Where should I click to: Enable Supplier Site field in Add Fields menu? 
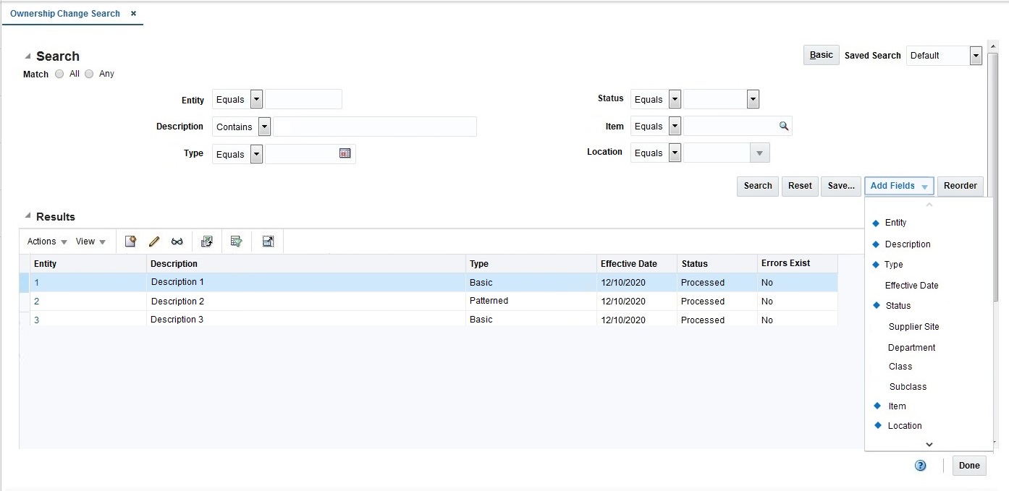pos(913,326)
